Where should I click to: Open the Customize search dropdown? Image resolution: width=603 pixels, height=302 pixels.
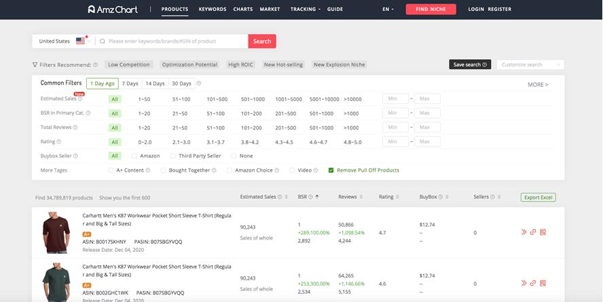(x=530, y=64)
